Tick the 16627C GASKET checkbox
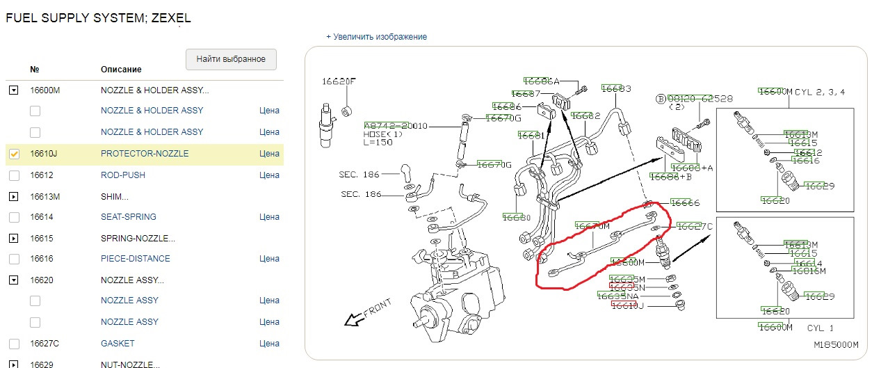 pyautogui.click(x=14, y=344)
